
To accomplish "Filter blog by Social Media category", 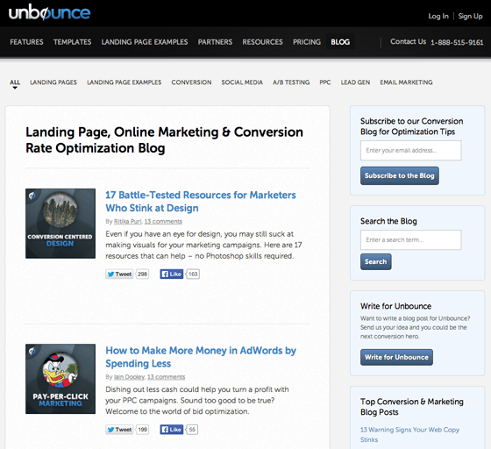I will click(242, 82).
